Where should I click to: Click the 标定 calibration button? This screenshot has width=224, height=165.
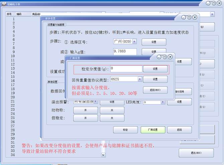coord(125,130)
